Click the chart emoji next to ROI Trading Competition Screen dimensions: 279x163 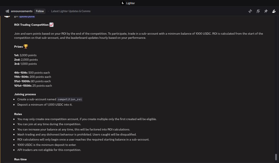coord(51,25)
